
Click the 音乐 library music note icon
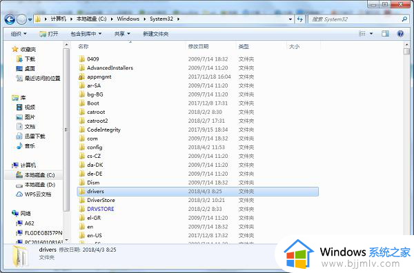(x=19, y=145)
